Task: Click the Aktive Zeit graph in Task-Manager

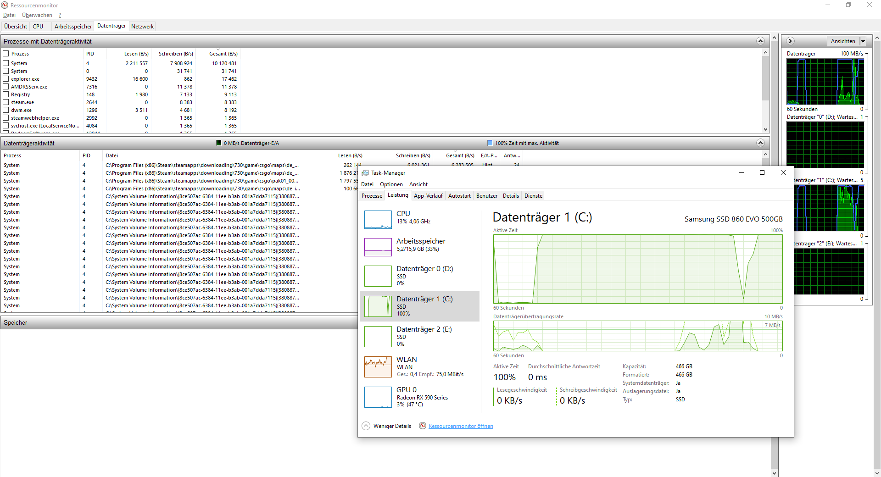Action: 638,269
